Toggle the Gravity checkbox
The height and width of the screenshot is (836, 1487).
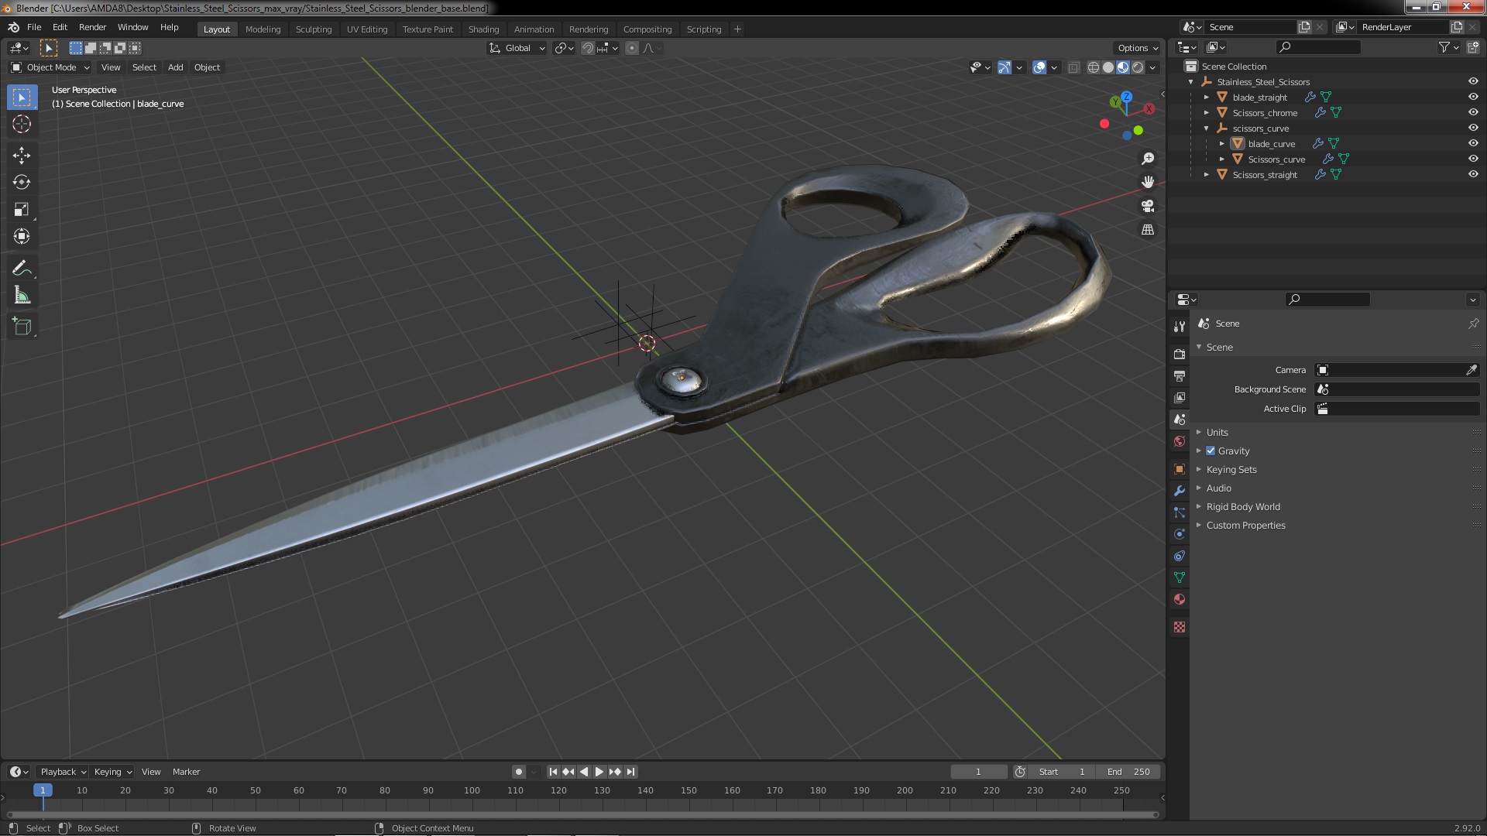(1211, 451)
